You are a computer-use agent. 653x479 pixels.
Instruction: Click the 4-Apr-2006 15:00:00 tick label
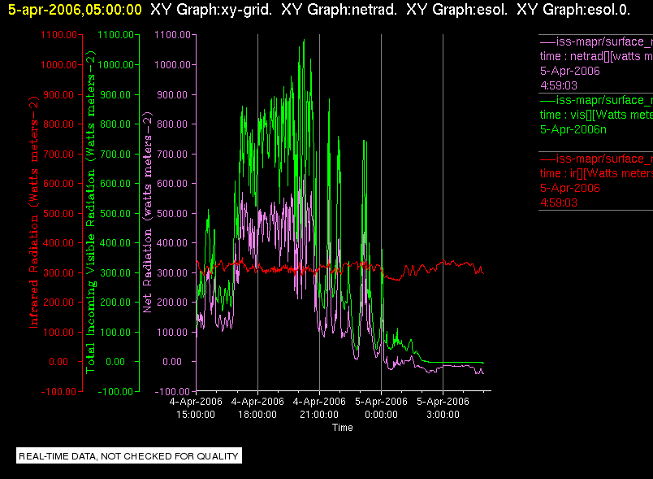[196, 408]
